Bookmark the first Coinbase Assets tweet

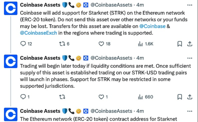click(x=180, y=44)
